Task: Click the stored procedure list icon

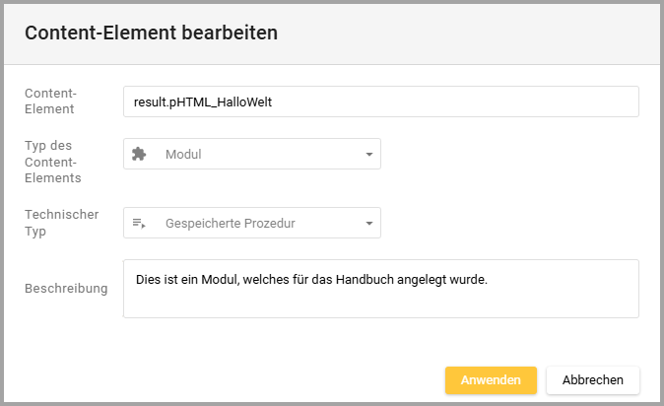Action: [x=139, y=224]
